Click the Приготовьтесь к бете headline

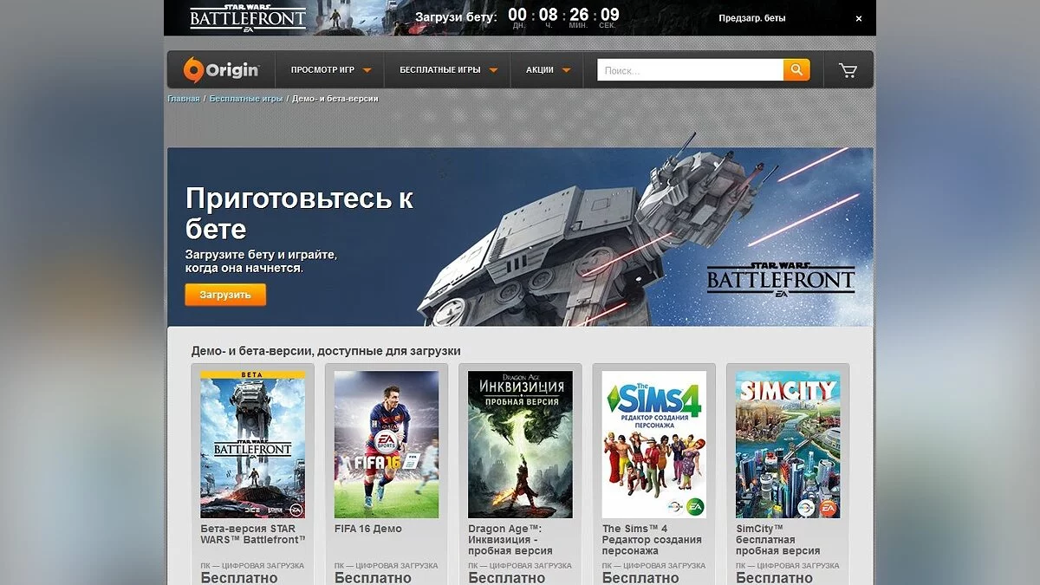pyautogui.click(x=299, y=213)
